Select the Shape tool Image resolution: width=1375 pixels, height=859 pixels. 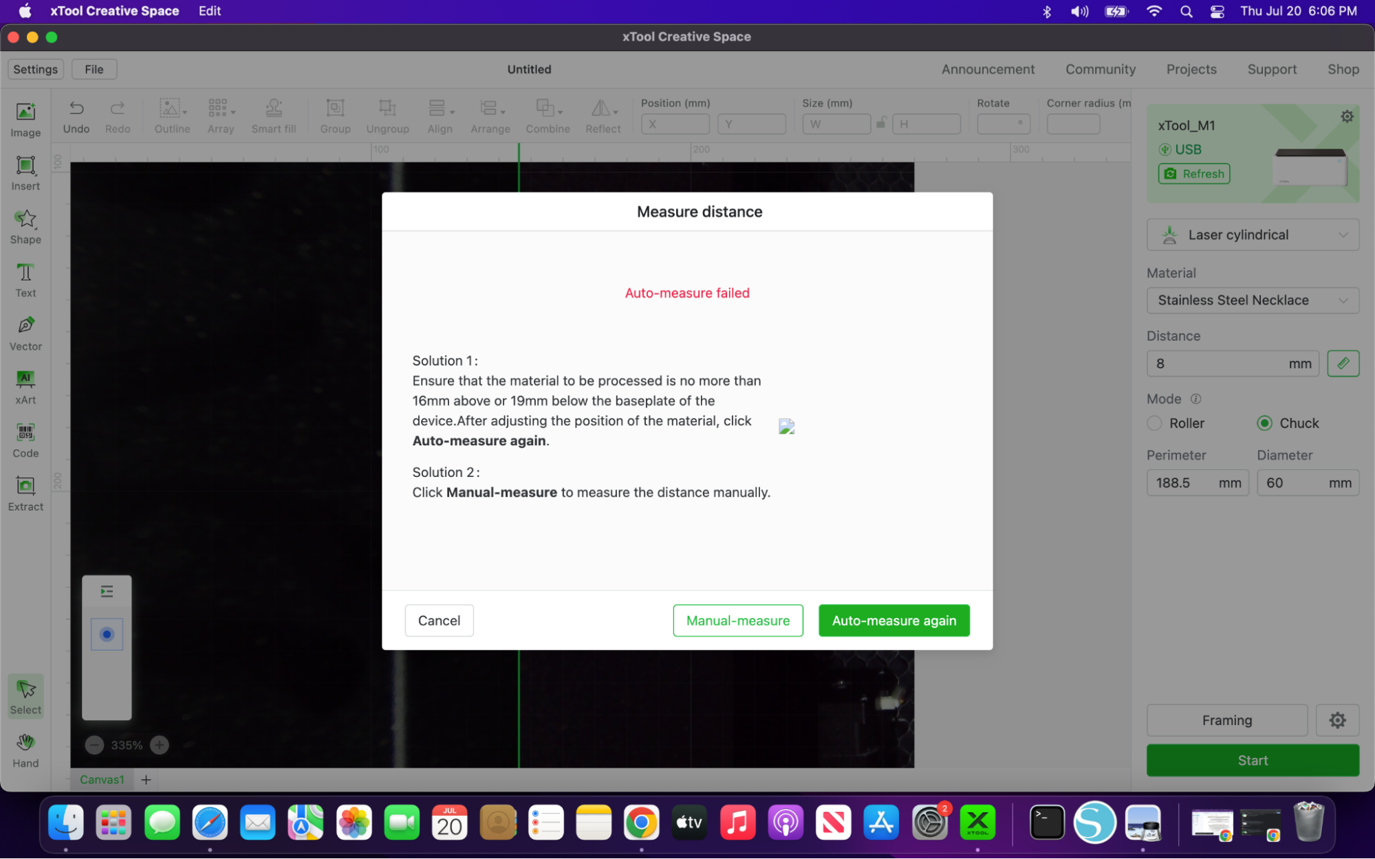pos(25,227)
